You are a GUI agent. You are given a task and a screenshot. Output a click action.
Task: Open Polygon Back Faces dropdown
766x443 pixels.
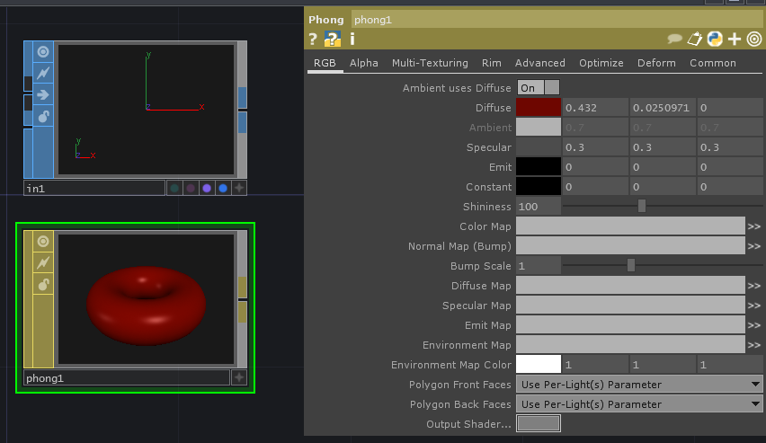click(x=639, y=404)
